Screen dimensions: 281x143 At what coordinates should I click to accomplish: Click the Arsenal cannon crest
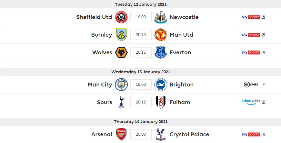(121, 134)
